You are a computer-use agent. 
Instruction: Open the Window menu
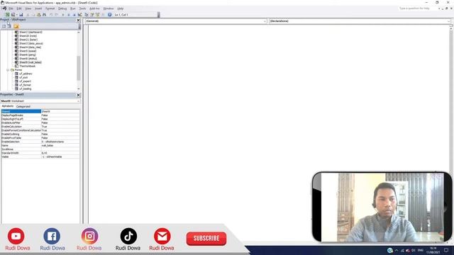pos(109,8)
